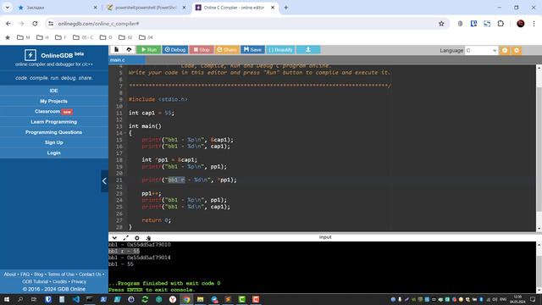The height and width of the screenshot is (305, 542).
Task: Open the Credits footer link
Action: [x=59, y=282]
